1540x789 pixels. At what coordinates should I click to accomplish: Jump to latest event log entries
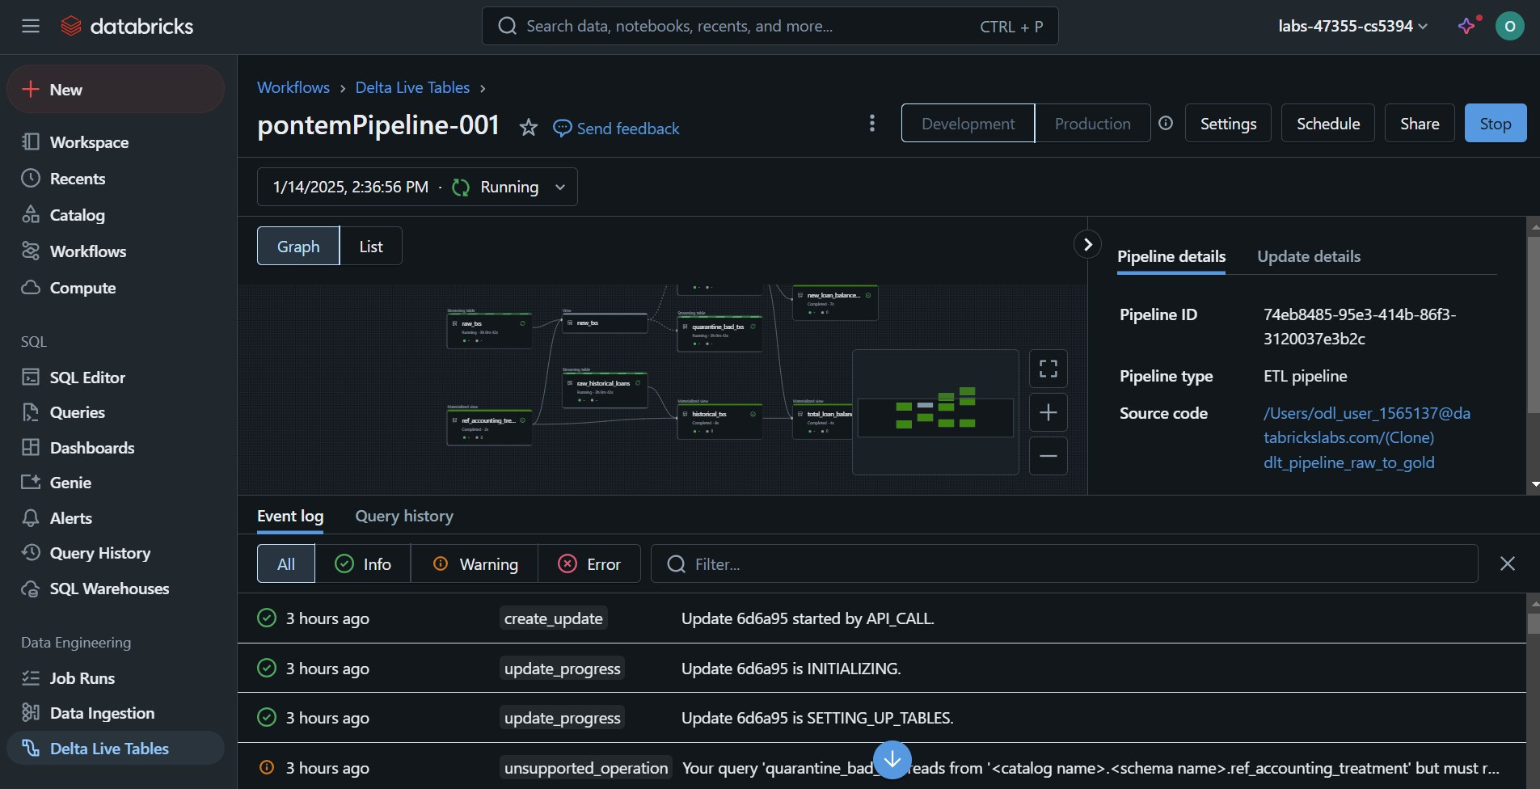(x=892, y=760)
